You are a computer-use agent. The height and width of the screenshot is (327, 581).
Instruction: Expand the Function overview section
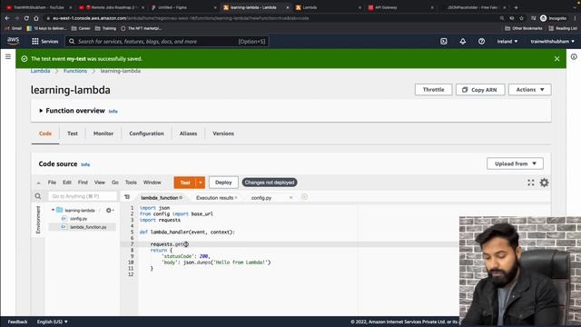41,111
